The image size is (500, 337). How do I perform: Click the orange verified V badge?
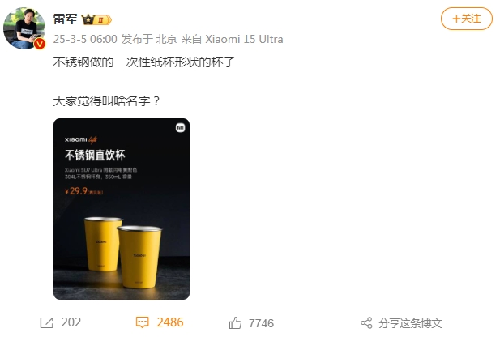point(40,44)
